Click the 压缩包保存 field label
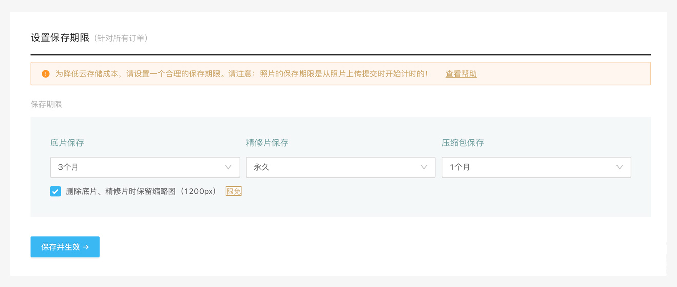 463,143
